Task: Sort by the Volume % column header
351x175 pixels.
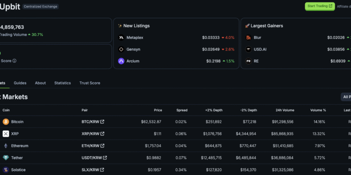Action: [x=318, y=110]
